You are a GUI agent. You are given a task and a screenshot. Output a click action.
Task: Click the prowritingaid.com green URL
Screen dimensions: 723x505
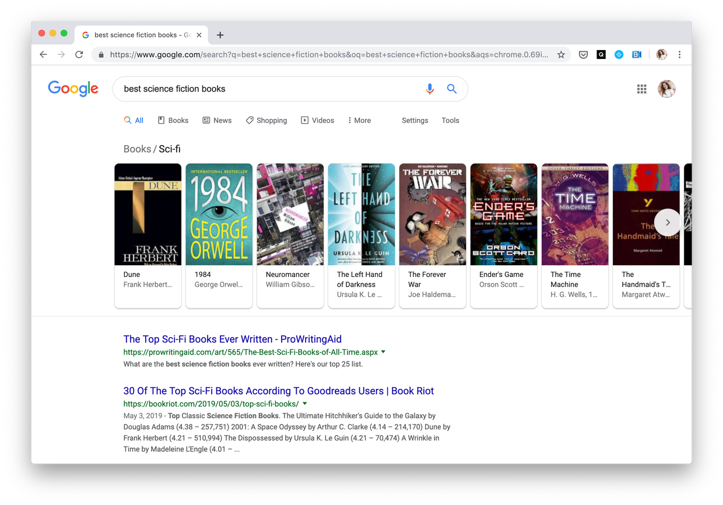tap(251, 352)
